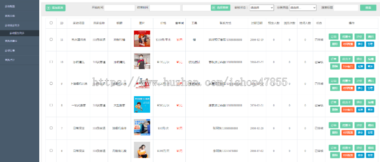The height and width of the screenshot is (162, 380).
Task: Click the 2066-02-19 expiry date cell
Action: pos(257,40)
